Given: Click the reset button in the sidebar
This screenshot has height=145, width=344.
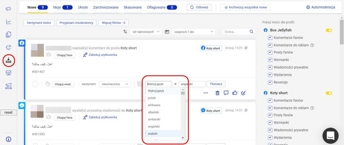Looking at the screenshot, I should pyautogui.click(x=8, y=113).
